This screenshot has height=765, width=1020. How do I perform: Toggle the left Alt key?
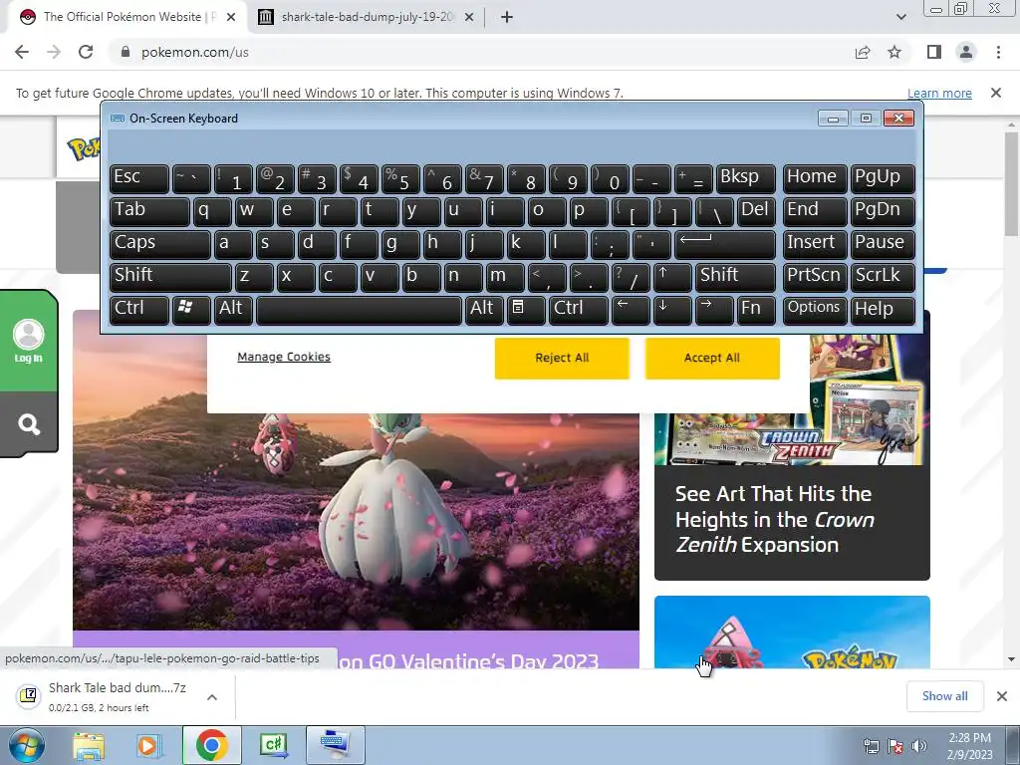click(x=233, y=310)
